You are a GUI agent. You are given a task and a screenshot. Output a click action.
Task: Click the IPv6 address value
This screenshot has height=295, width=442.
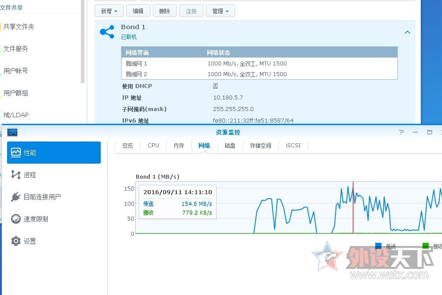pos(253,120)
